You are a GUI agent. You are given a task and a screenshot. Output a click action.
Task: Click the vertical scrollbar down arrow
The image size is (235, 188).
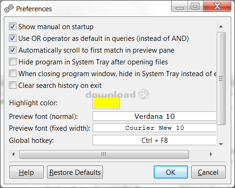click(221, 144)
